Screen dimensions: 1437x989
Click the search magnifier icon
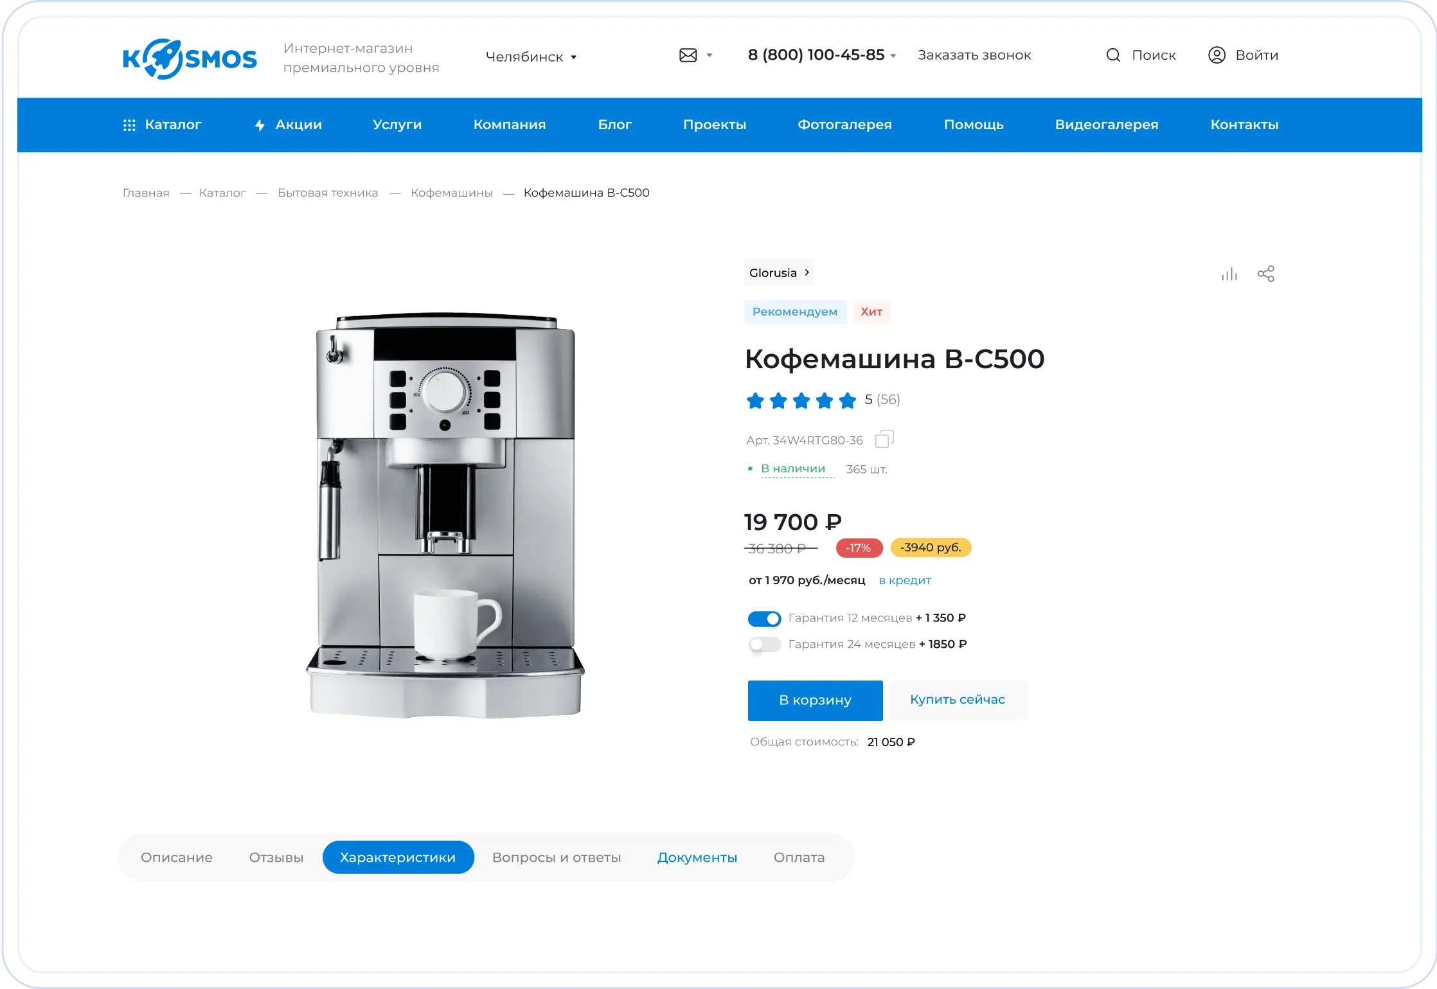coord(1113,55)
